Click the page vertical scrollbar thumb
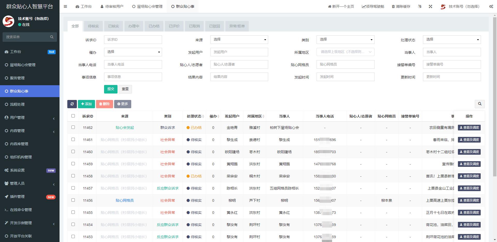The image size is (497, 242). point(495,97)
